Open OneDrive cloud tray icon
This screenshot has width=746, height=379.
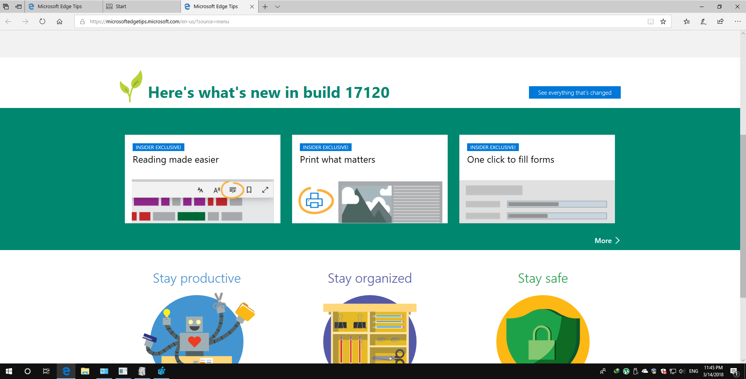pyautogui.click(x=645, y=371)
